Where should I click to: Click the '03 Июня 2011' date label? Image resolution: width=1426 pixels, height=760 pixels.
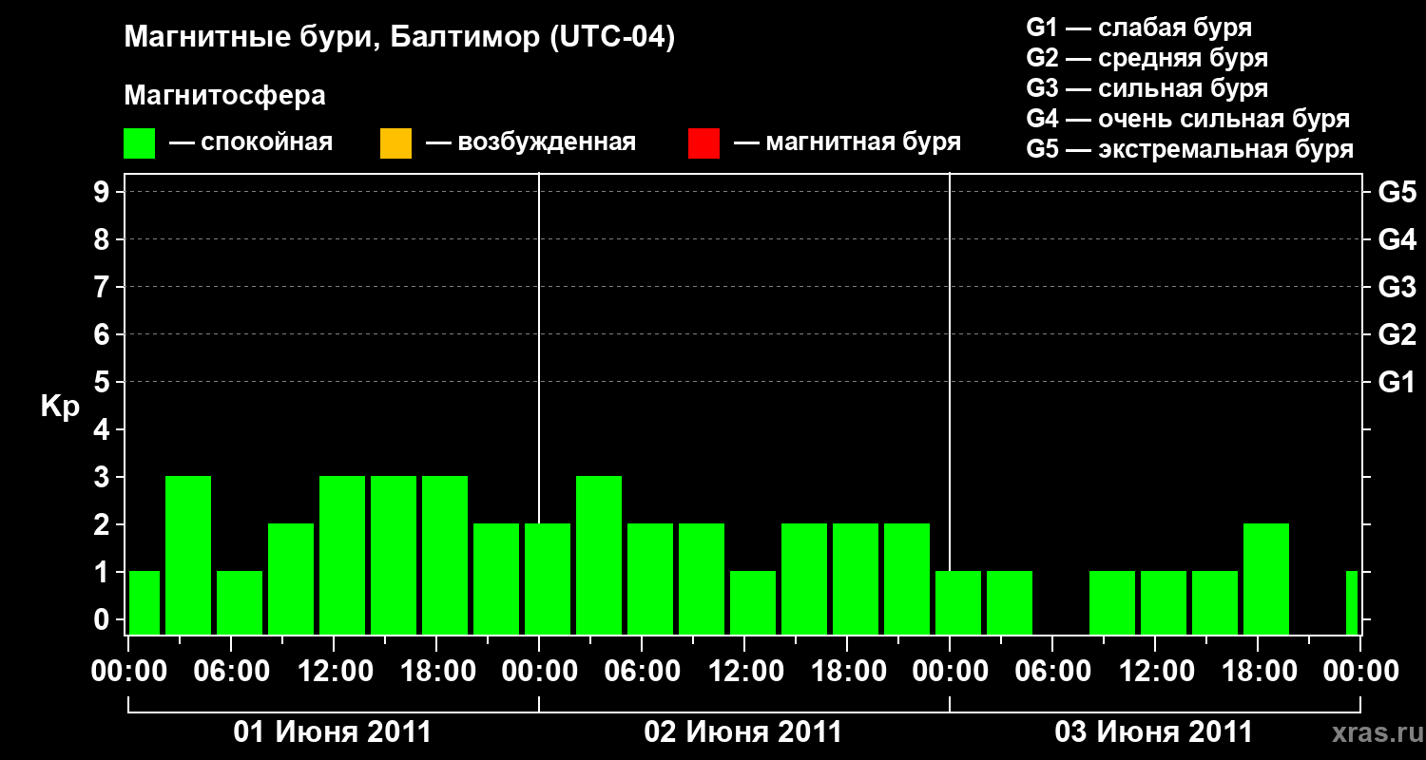tap(1154, 732)
